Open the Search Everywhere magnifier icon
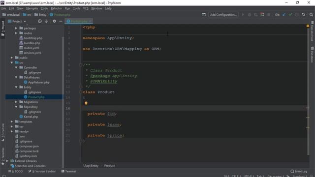The width and height of the screenshot is (315, 177). pyautogui.click(x=311, y=14)
